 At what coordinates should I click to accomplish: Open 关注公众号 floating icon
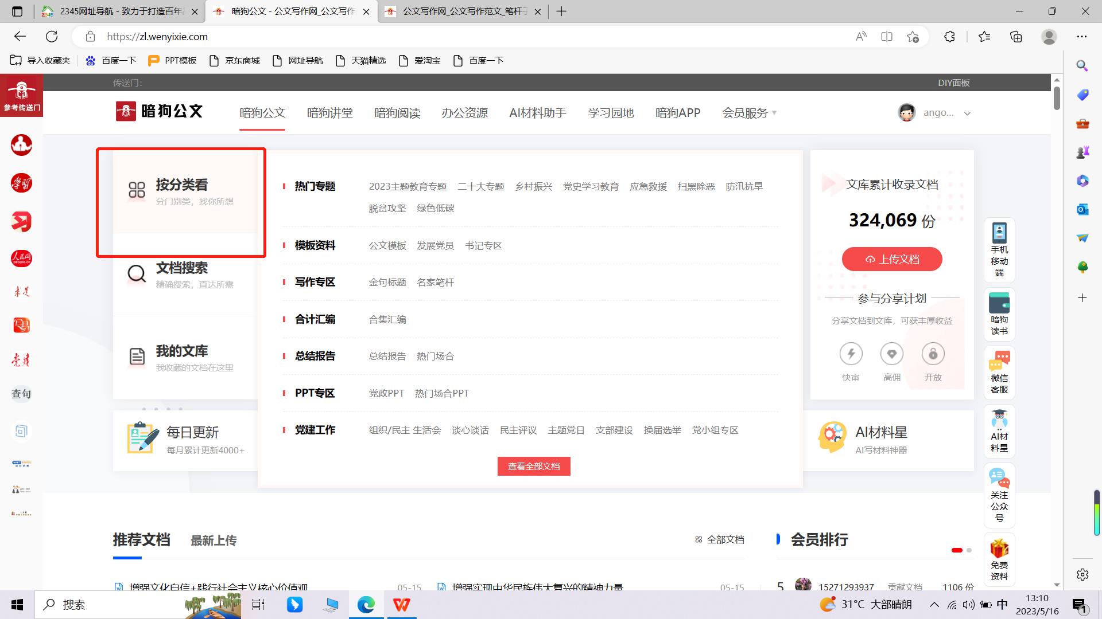tap(999, 495)
